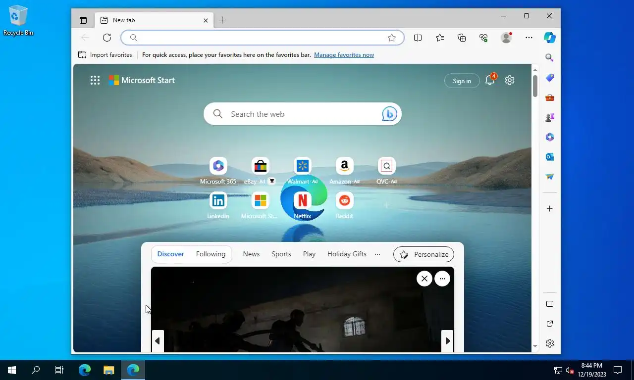Open Walmart quick link tile
The height and width of the screenshot is (380, 634).
(302, 171)
